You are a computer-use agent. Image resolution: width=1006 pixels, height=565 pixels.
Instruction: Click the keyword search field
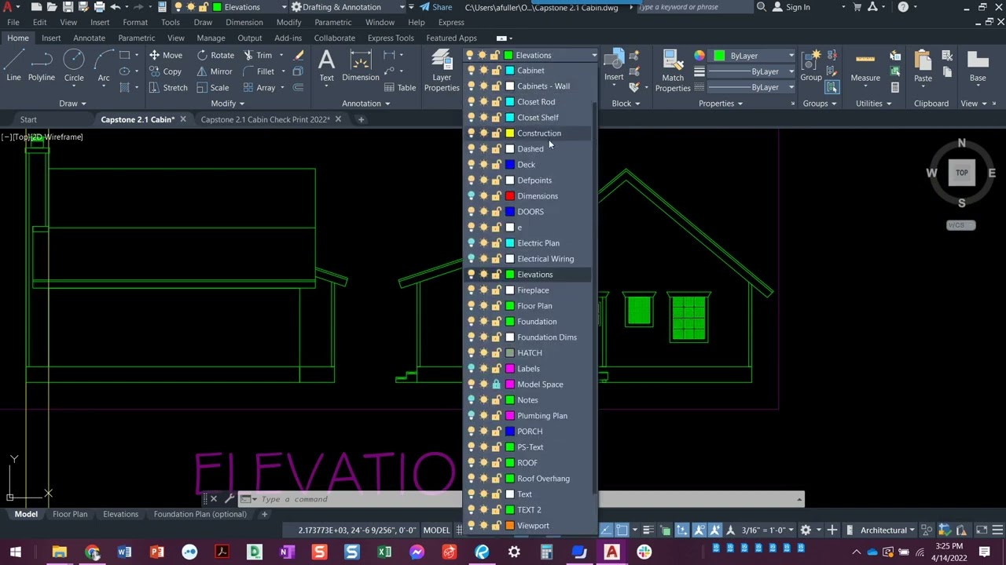695,7
